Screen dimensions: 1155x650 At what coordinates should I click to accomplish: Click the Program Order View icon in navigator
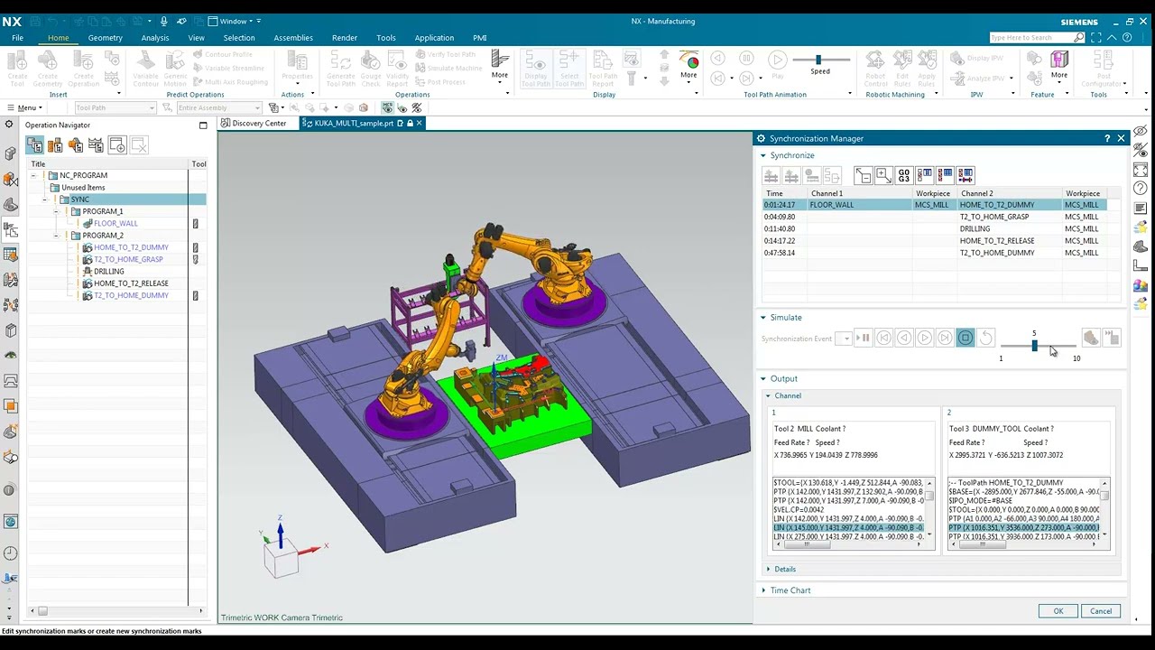point(35,144)
